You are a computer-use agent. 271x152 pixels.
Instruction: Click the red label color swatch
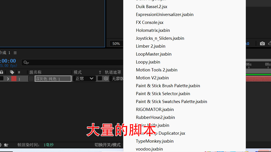14,79
